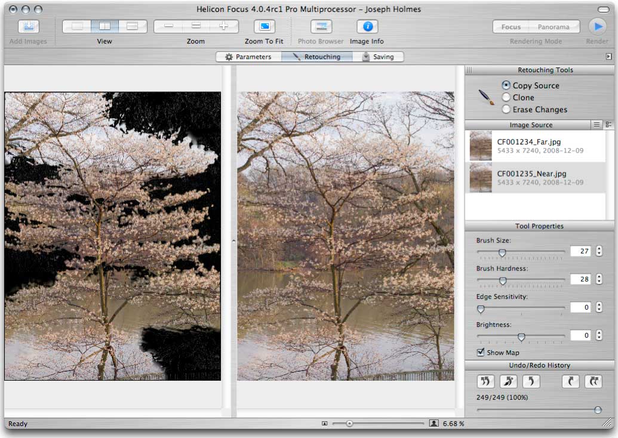Click the zoom in plus button

point(224,26)
